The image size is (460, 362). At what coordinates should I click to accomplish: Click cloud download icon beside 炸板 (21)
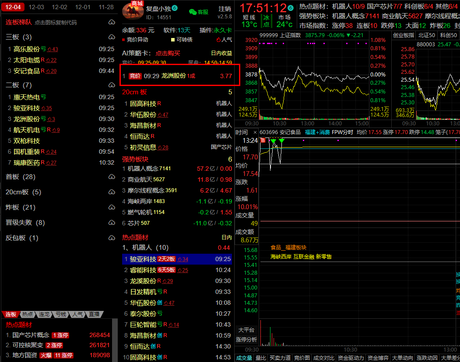coord(111,207)
